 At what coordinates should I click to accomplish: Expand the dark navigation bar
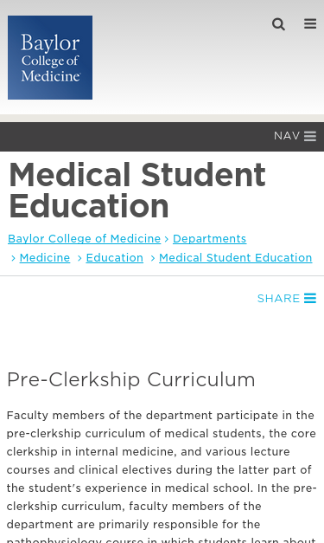click(x=162, y=137)
